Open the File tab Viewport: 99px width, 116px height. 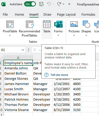(x=5, y=14)
